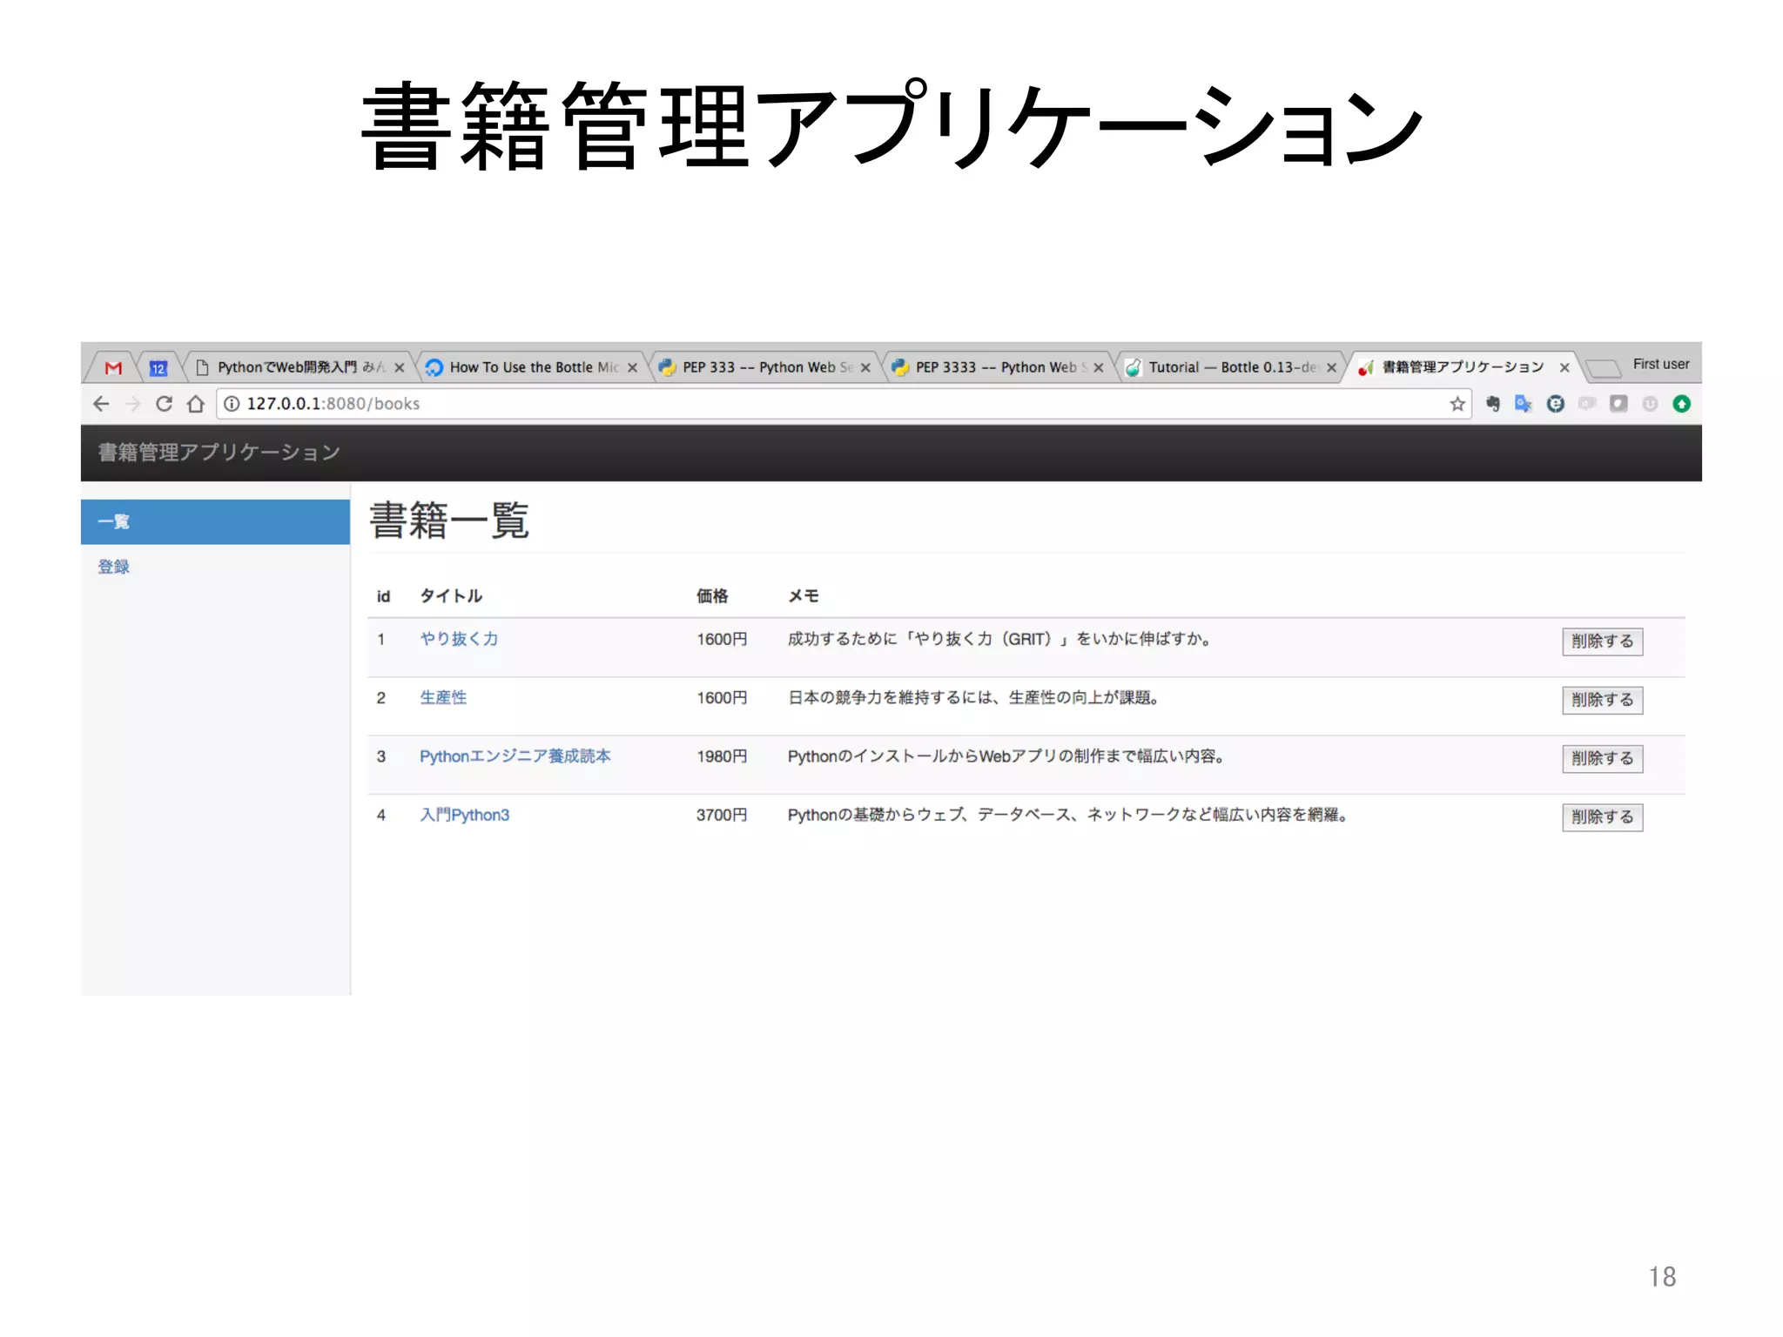Open the pinned Gmail tab

pos(113,368)
